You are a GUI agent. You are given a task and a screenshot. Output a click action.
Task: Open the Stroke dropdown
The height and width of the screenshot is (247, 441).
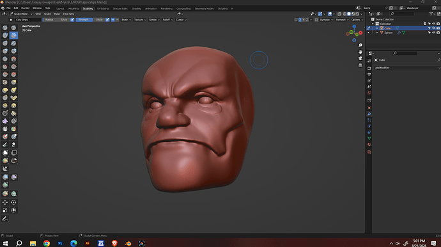(154, 20)
